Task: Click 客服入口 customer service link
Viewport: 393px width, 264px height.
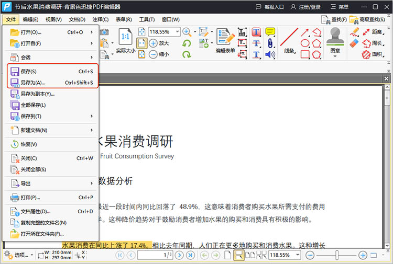Action: (269, 7)
